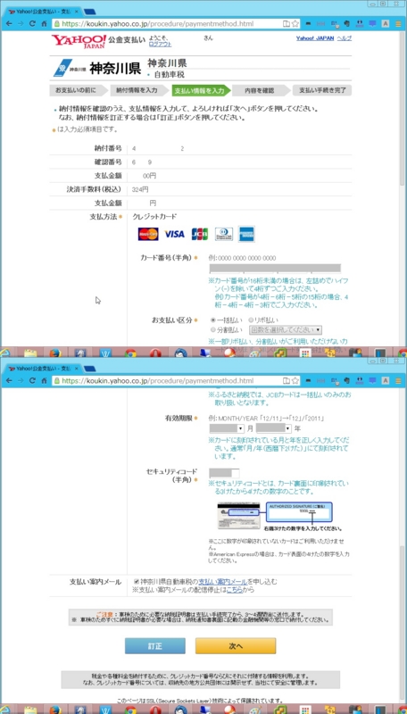The height and width of the screenshot is (714, 407).
Task: Click Thunderbird icon in the lower taskbar
Action: tap(180, 710)
